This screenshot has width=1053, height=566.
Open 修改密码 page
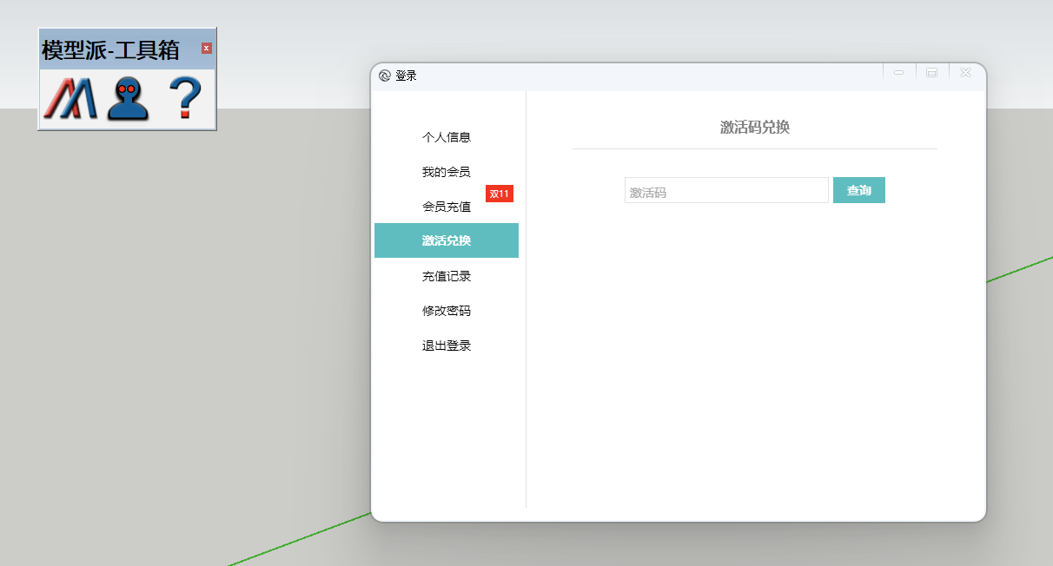pos(446,311)
